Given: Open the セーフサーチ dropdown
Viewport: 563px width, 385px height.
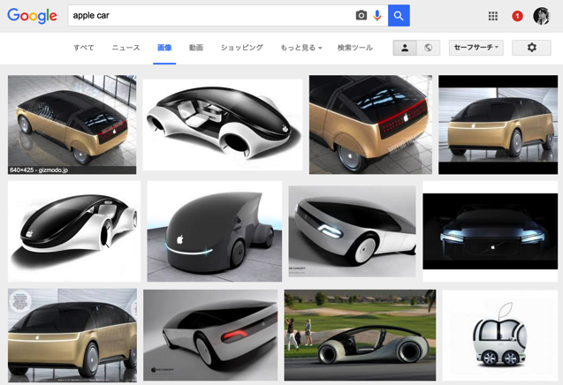Looking at the screenshot, I should (x=476, y=48).
